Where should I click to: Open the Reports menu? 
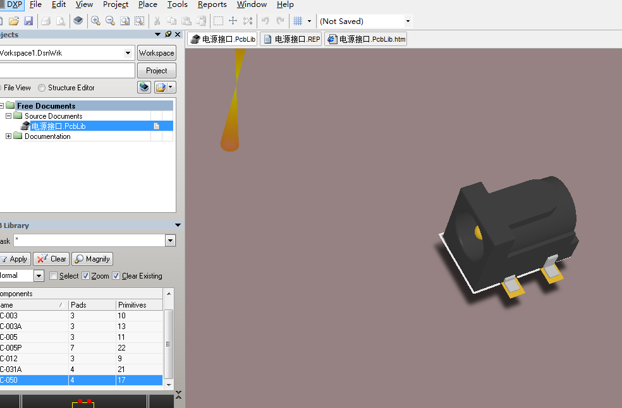tap(212, 4)
